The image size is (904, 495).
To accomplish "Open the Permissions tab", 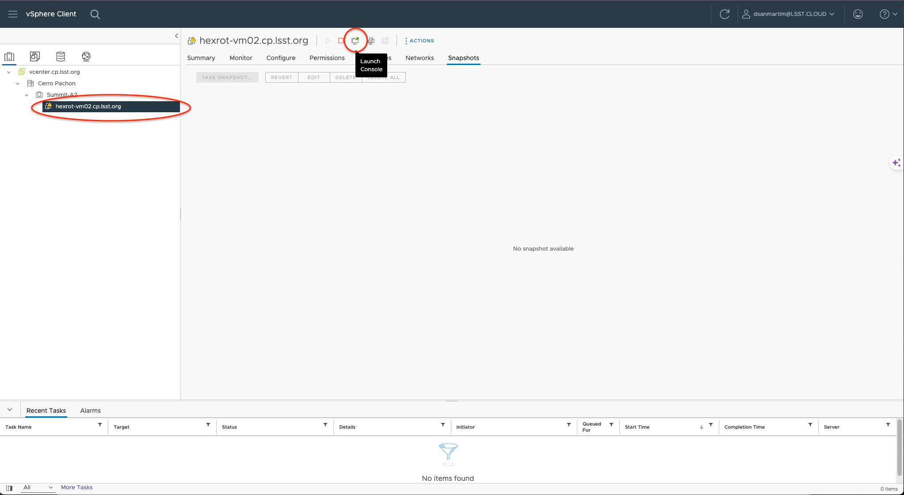I will click(327, 58).
